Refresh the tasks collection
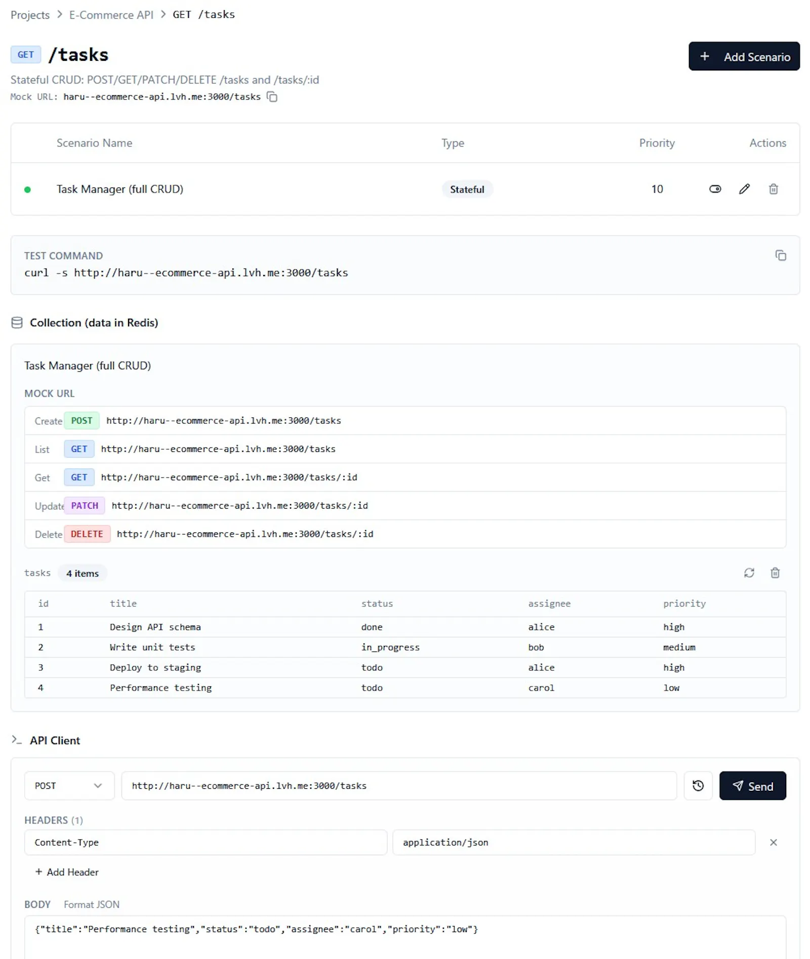This screenshot has height=959, width=810. coord(749,572)
